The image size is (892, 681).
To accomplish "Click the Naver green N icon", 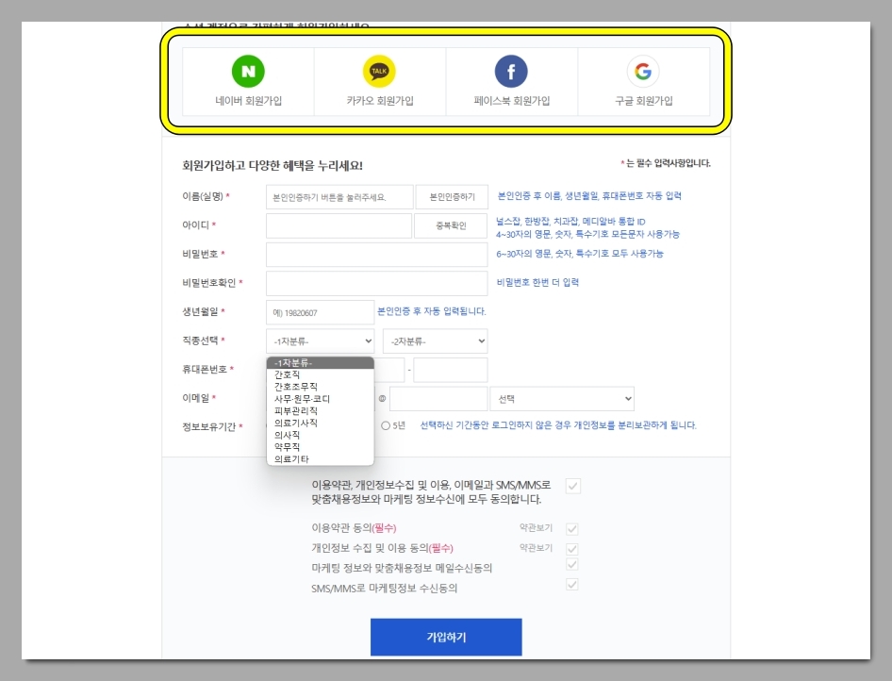I will (x=248, y=71).
